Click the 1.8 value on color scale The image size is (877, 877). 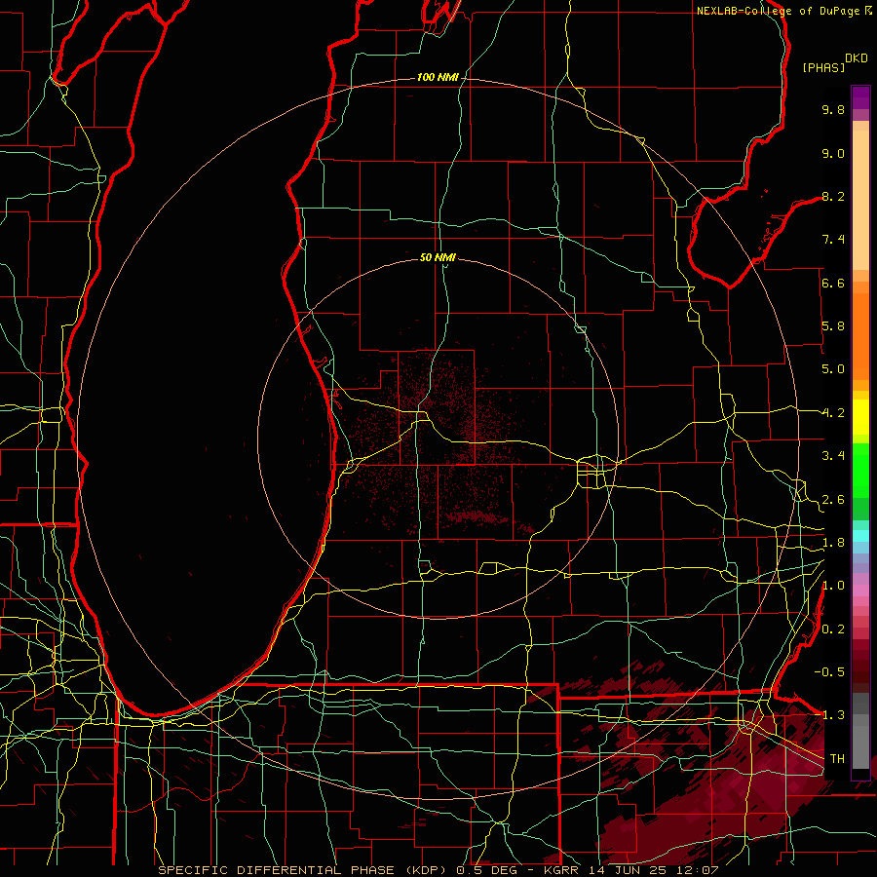(833, 543)
